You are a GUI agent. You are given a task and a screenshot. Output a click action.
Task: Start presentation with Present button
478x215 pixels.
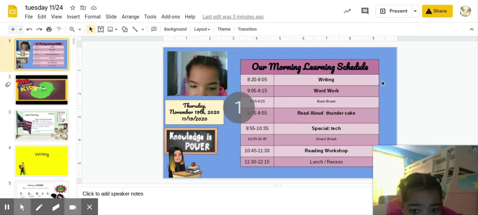point(394,11)
